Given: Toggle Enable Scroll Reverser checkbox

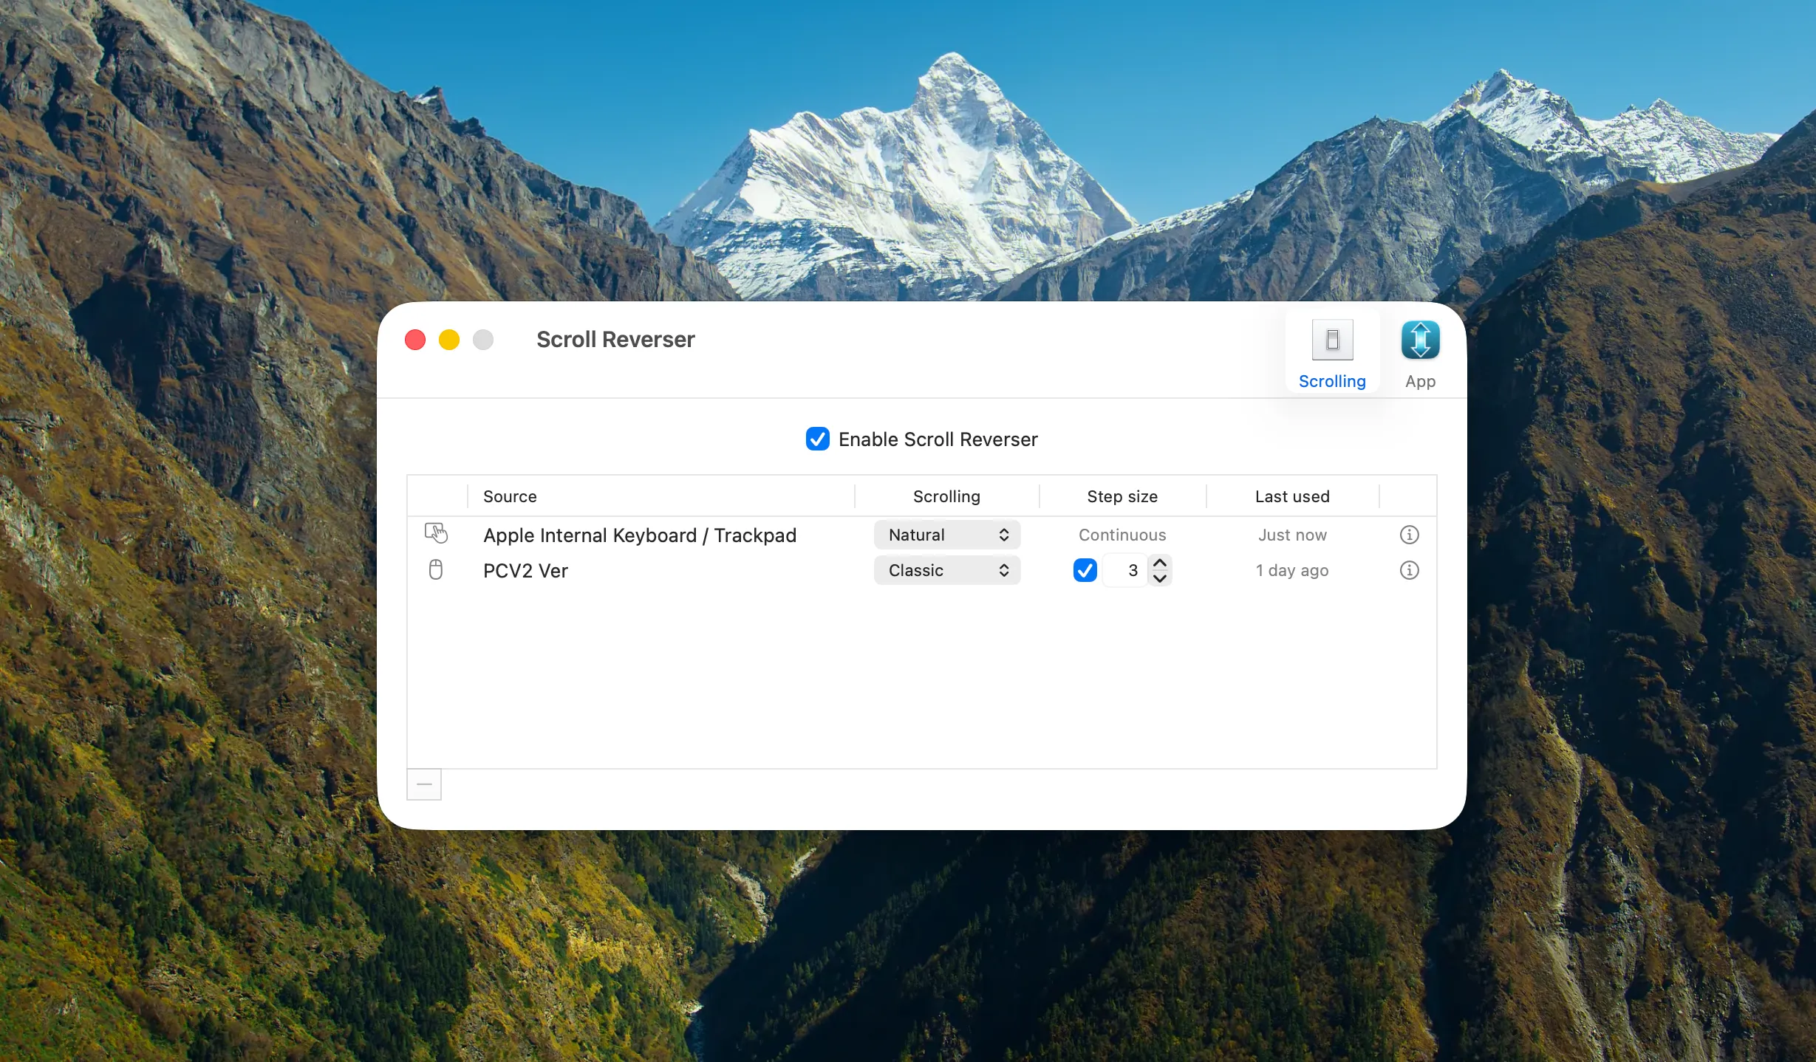Looking at the screenshot, I should point(817,439).
